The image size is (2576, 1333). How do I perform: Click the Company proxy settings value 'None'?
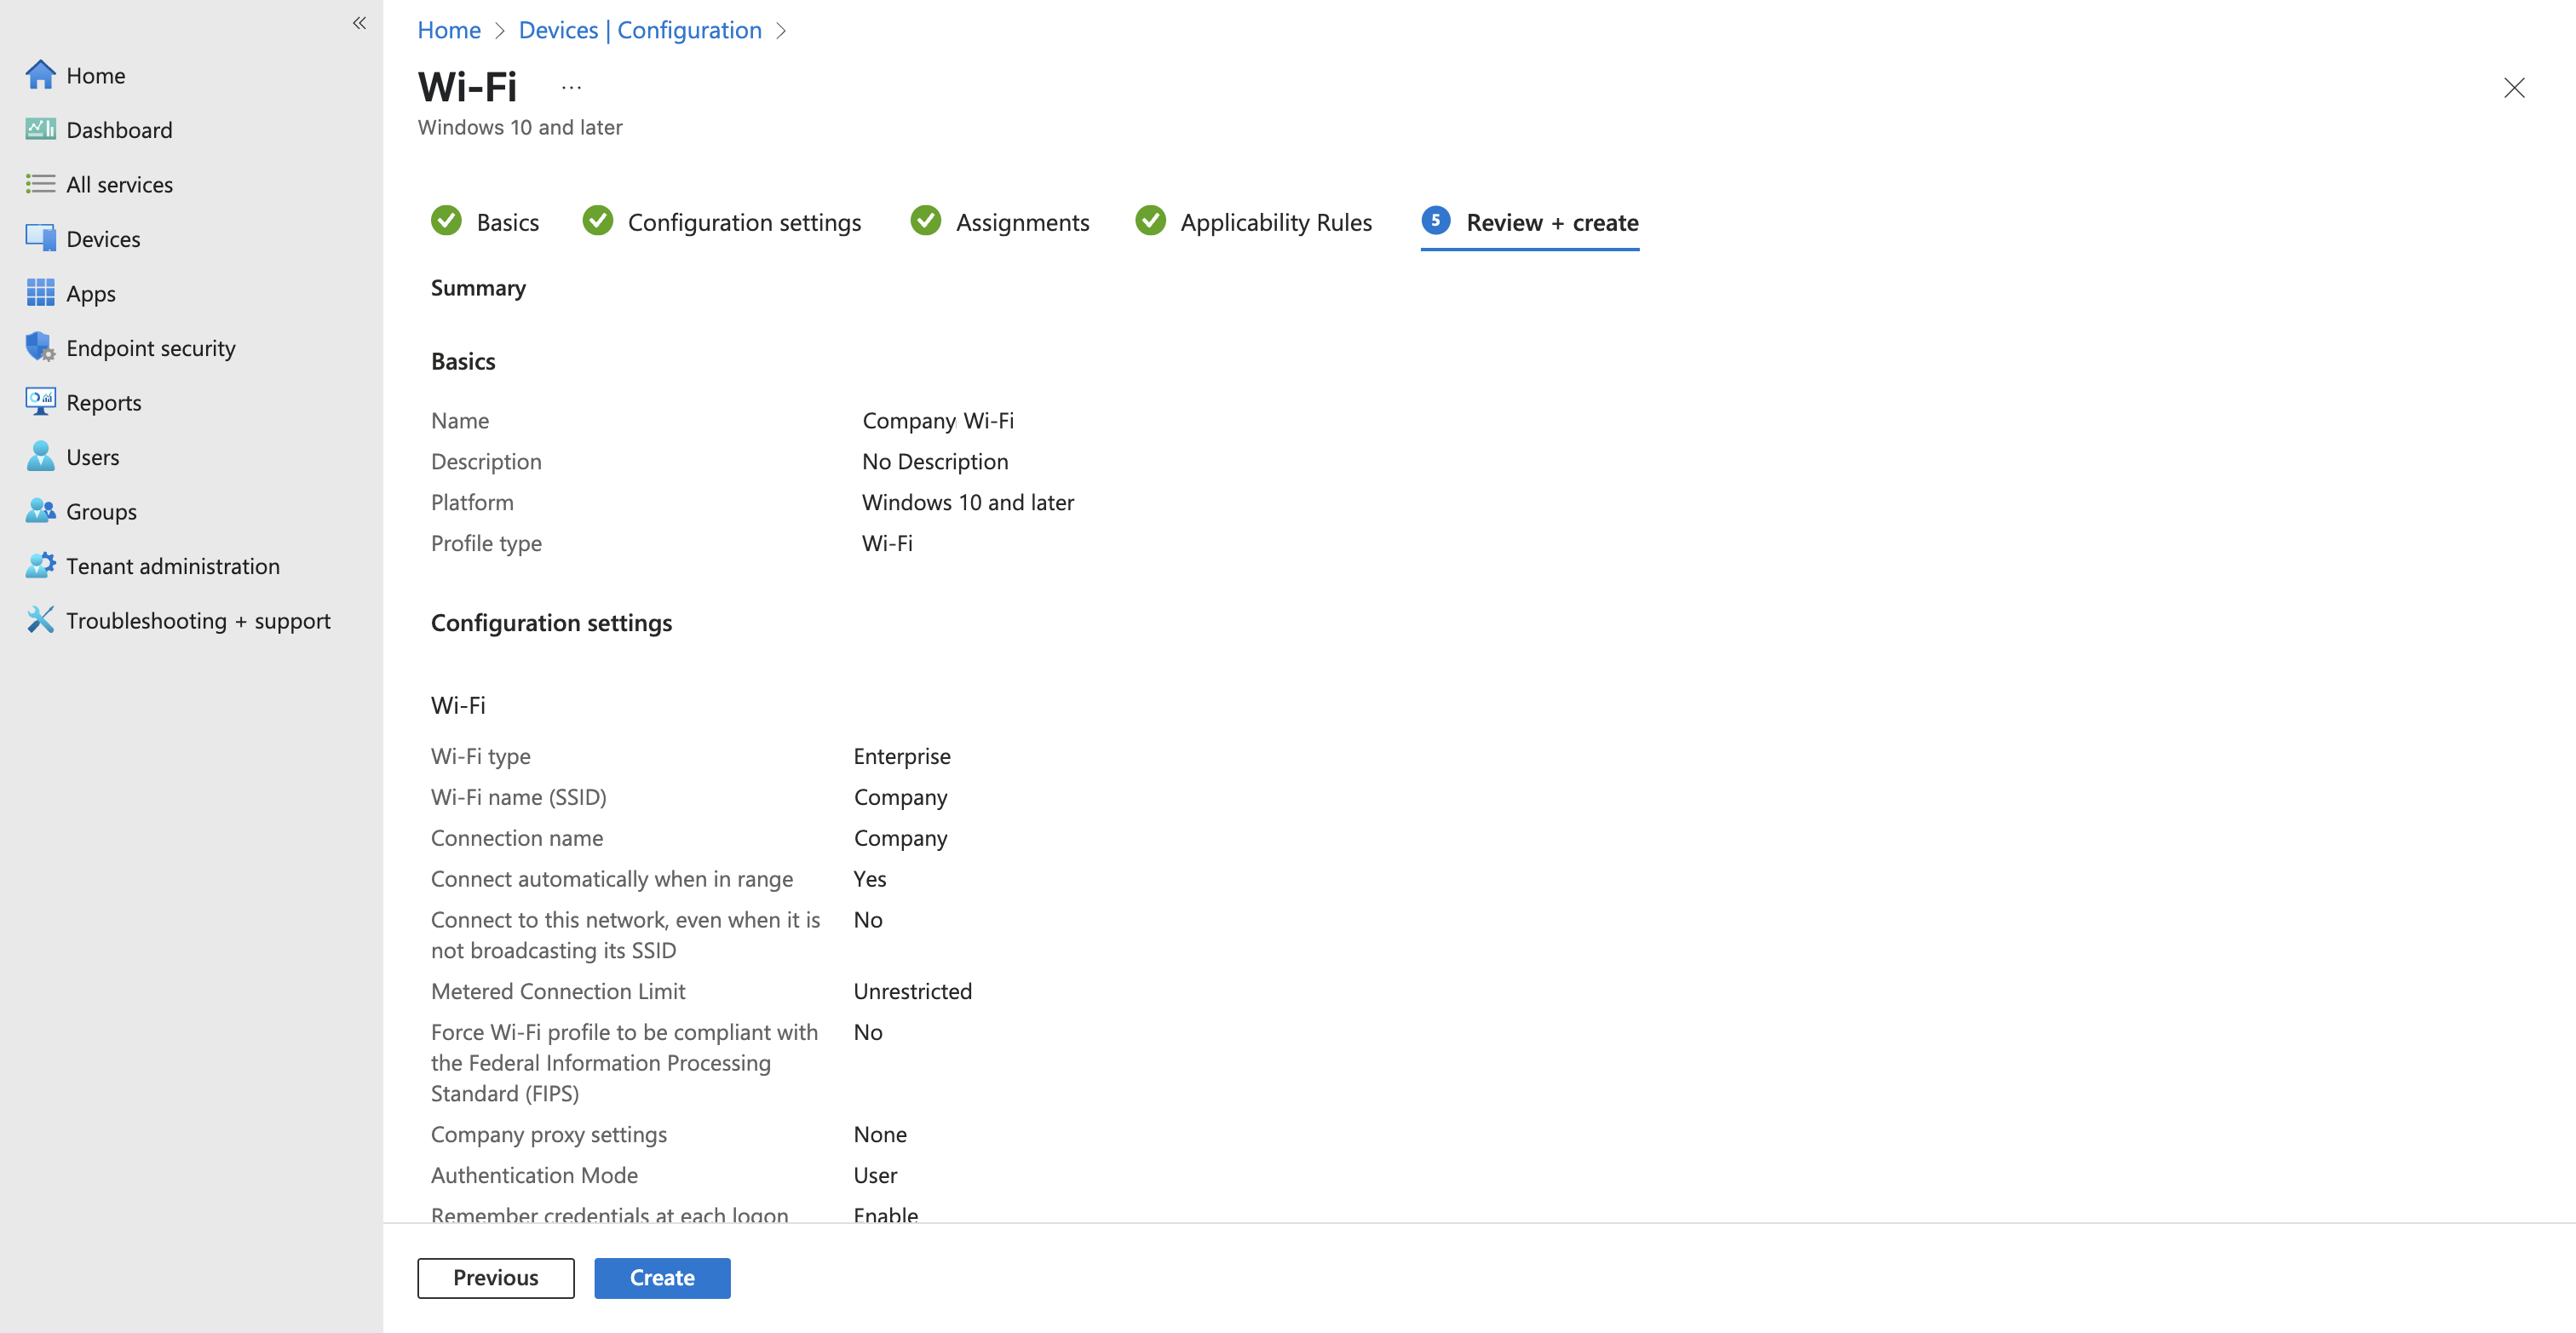tap(880, 1134)
